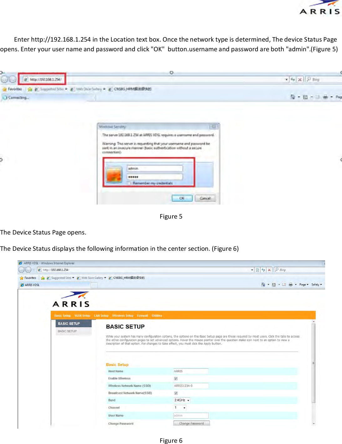The width and height of the screenshot is (342, 444).
Task: Open the Firewall tab
Action: [x=142, y=315]
